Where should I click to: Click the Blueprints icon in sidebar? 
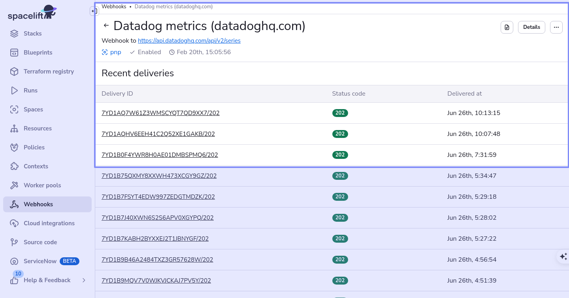point(14,53)
